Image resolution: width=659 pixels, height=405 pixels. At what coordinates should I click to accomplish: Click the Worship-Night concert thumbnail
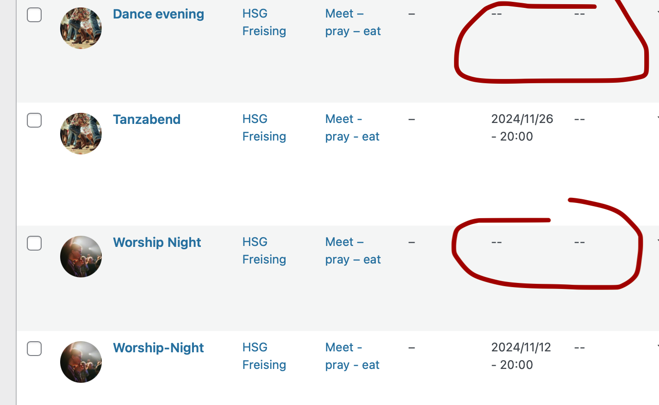[x=81, y=362]
